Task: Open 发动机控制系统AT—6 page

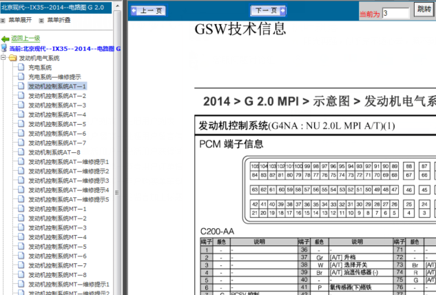Action: 57,134
